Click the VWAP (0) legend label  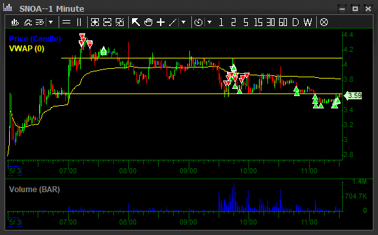27,49
